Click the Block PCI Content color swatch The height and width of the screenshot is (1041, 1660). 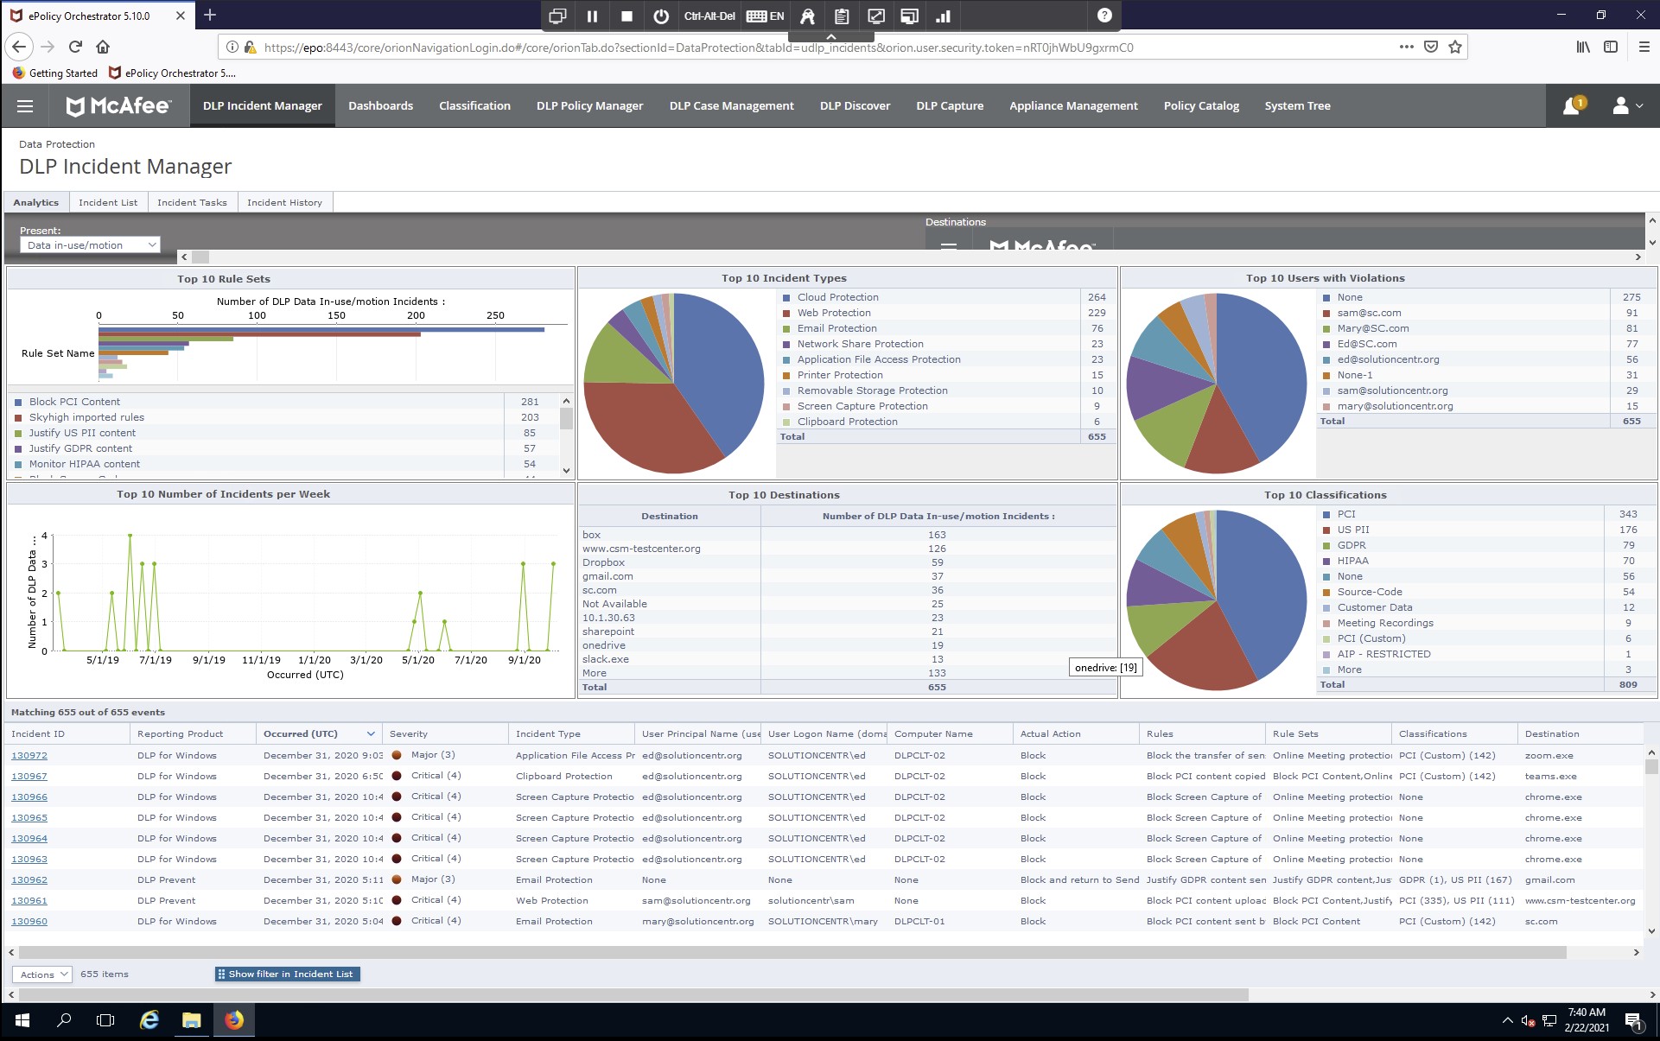pyautogui.click(x=18, y=403)
